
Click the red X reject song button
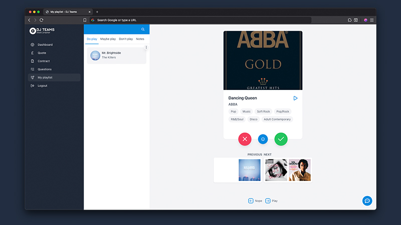pyautogui.click(x=245, y=139)
